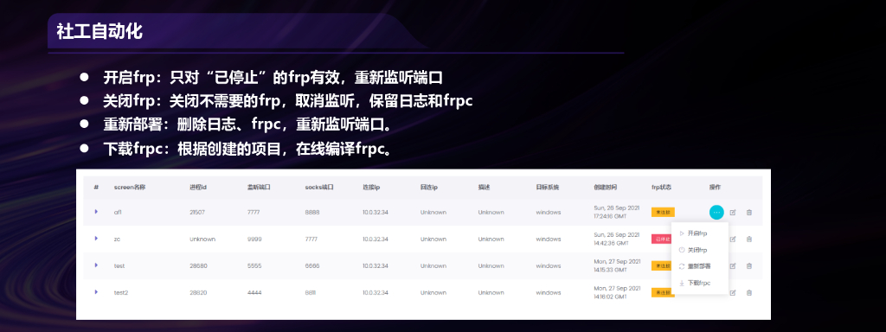Click the trash icon in test2 row
The image size is (886, 332).
(749, 292)
